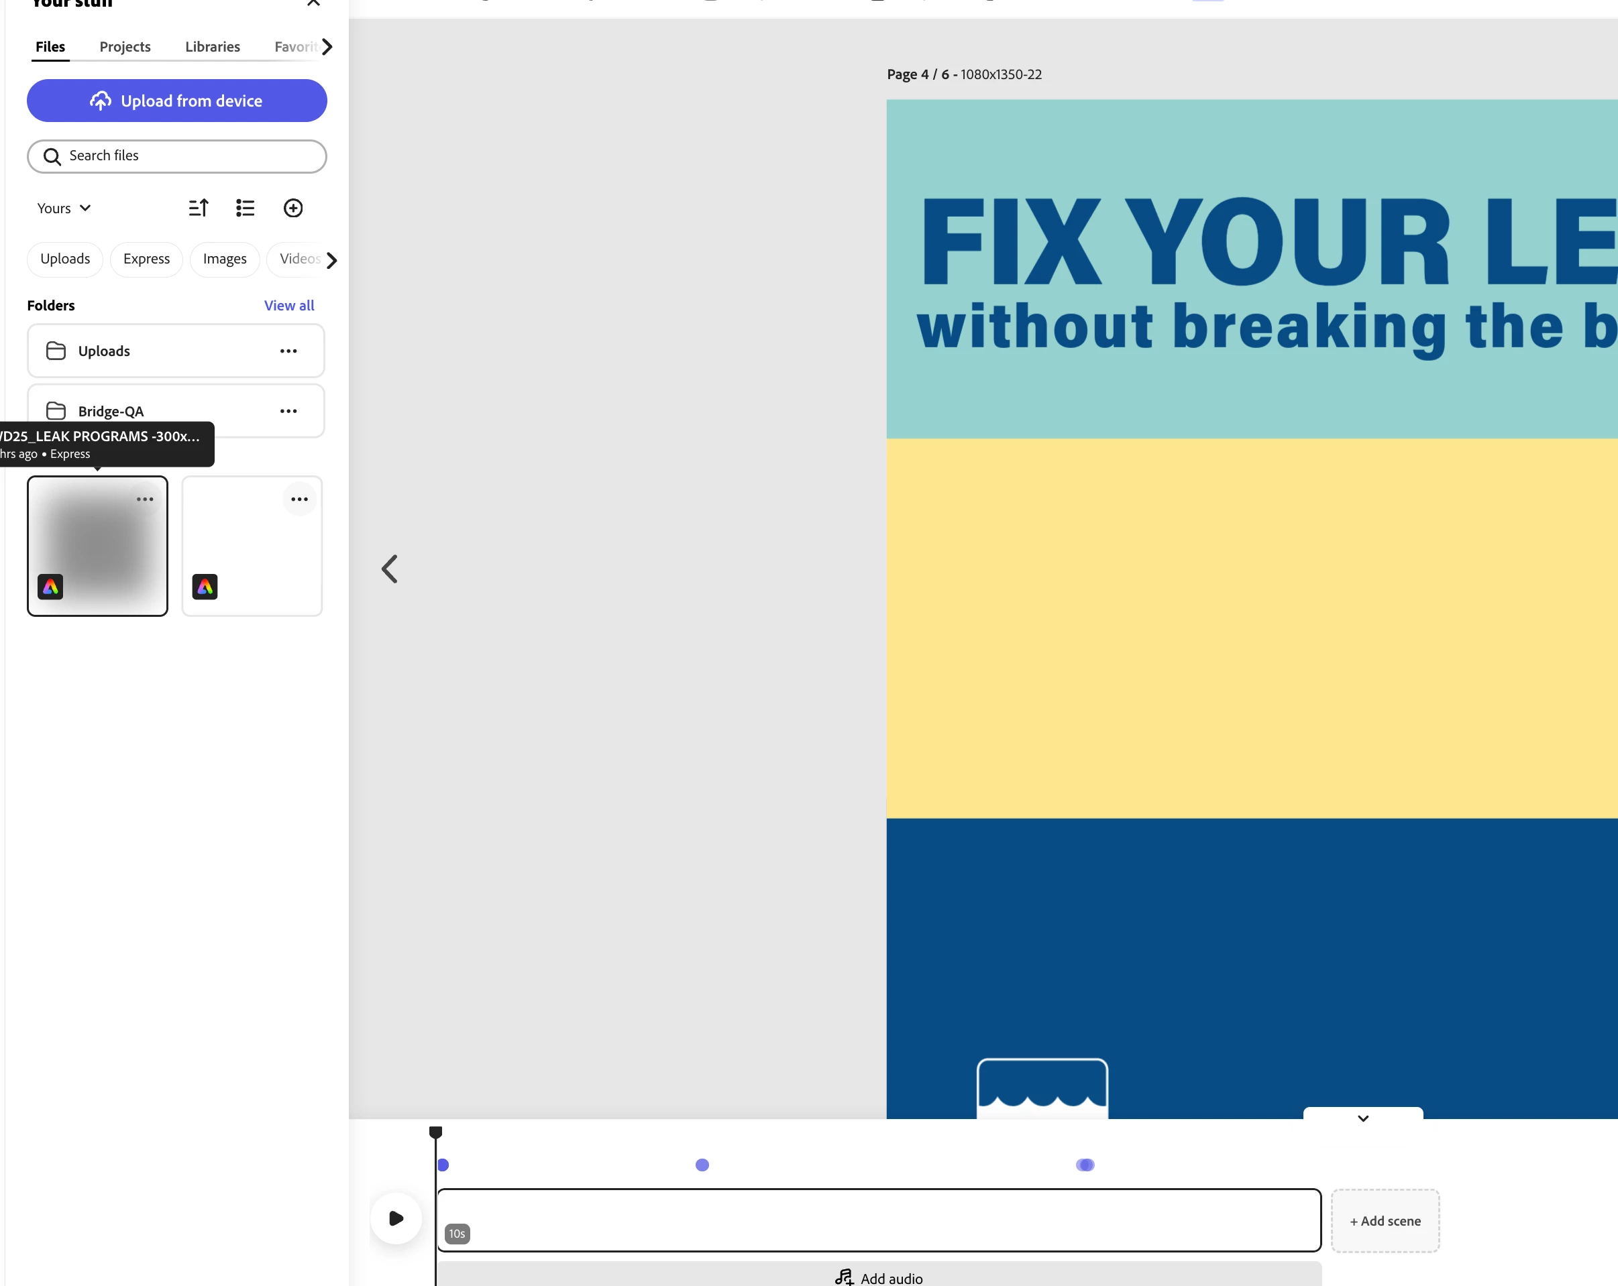Viewport: 1618px width, 1286px height.
Task: Click the sort order icon
Action: [x=198, y=208]
